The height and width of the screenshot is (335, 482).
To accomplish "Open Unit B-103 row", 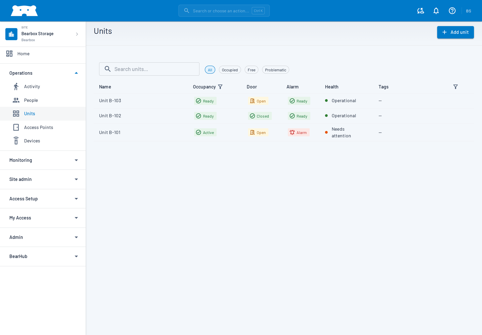I will (284, 101).
